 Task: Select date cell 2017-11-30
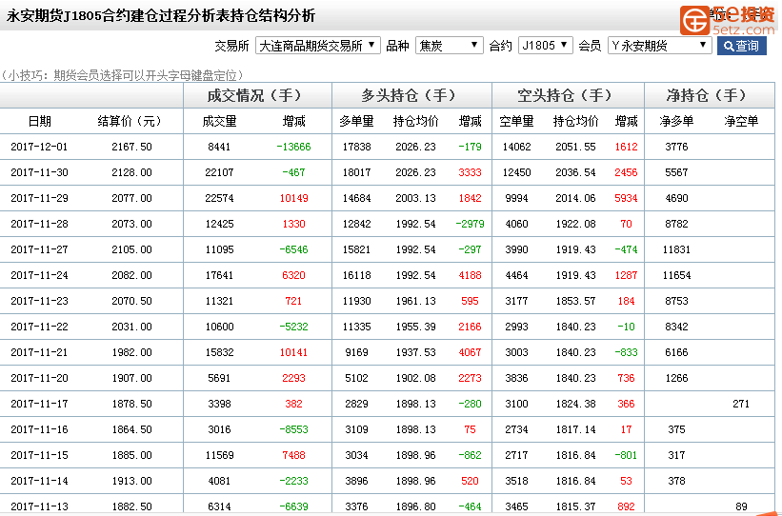pyautogui.click(x=39, y=172)
